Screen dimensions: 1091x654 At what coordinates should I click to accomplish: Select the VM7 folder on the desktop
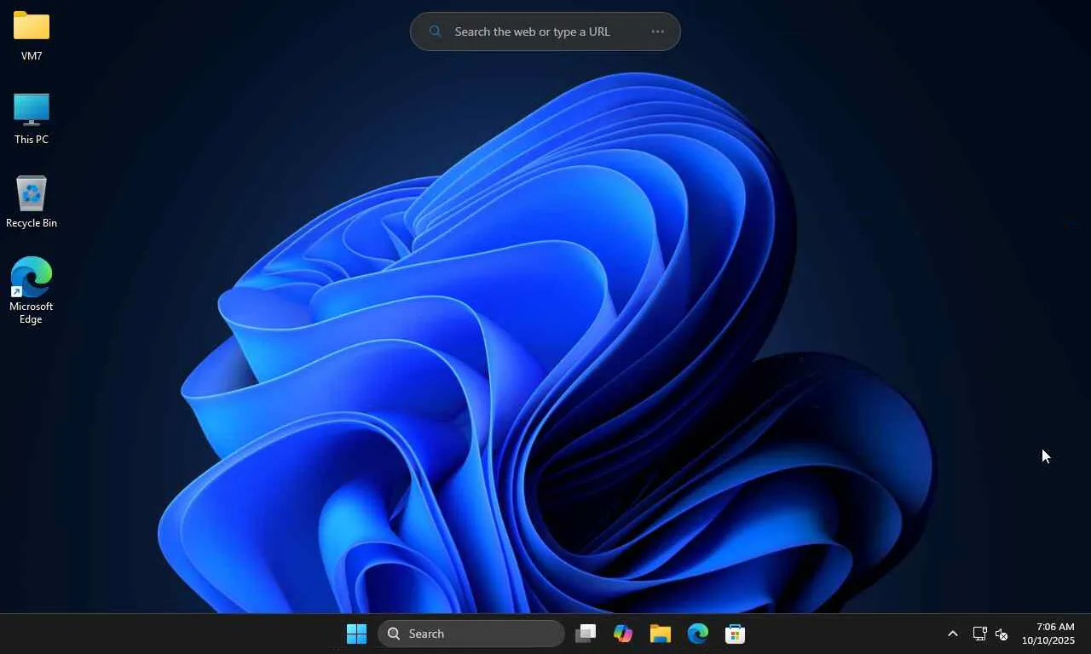click(x=32, y=36)
